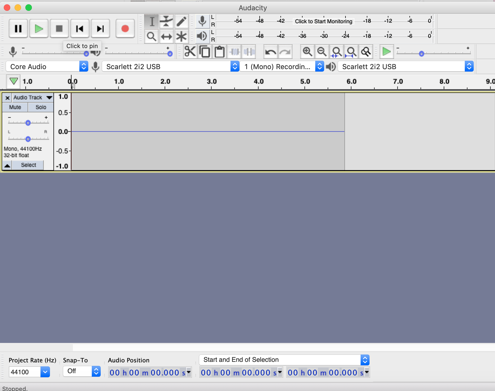Copy selection with the Copy icon
The image size is (495, 391).
click(205, 51)
